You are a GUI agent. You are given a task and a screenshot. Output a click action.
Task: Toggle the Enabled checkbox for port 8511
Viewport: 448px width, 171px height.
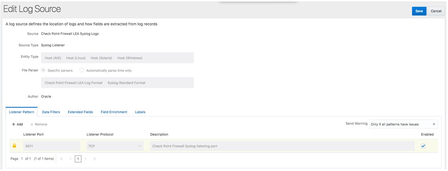click(x=423, y=146)
